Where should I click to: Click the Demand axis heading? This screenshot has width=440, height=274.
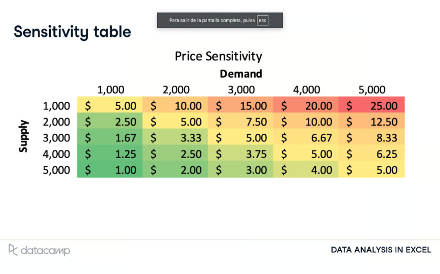point(241,73)
